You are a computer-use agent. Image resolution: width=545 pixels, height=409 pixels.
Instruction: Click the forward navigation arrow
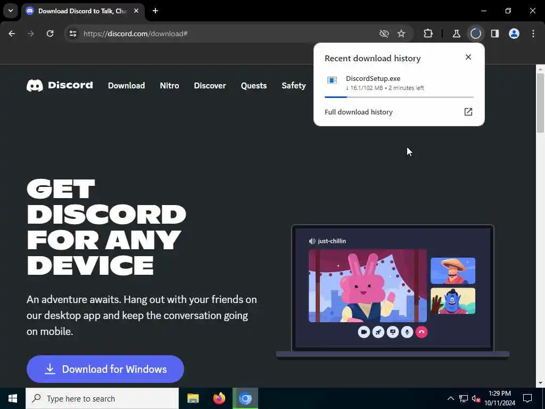click(30, 34)
